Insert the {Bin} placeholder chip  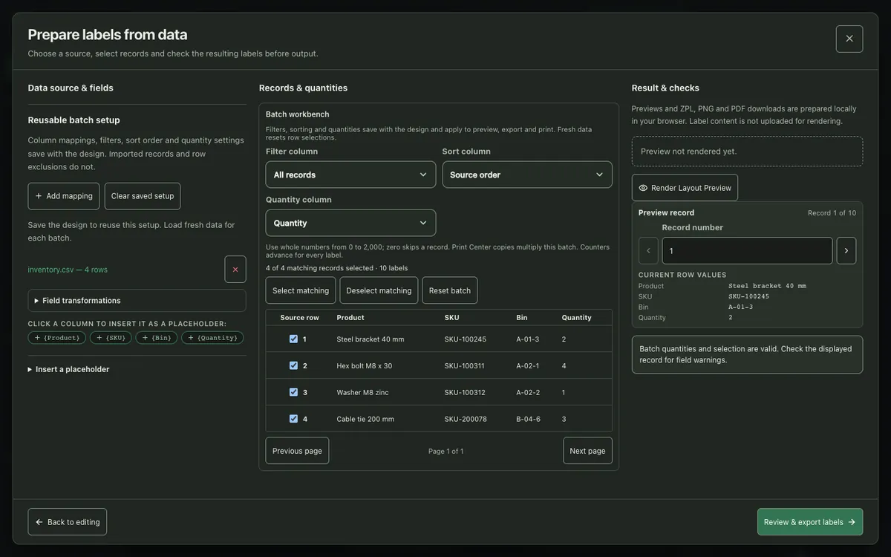157,338
